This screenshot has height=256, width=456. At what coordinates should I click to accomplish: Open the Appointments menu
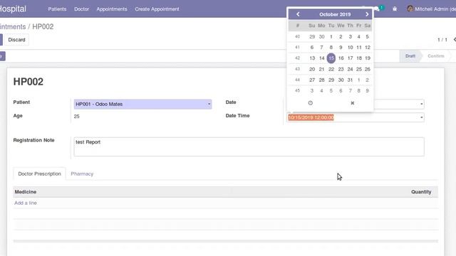[112, 9]
